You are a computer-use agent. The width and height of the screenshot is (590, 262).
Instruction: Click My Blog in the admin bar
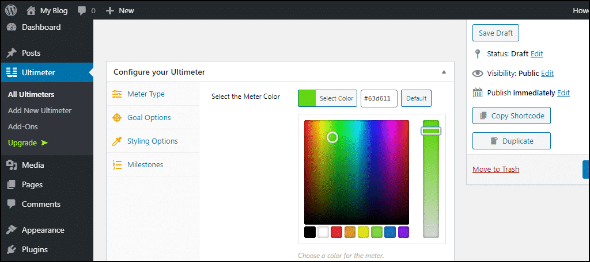(54, 11)
